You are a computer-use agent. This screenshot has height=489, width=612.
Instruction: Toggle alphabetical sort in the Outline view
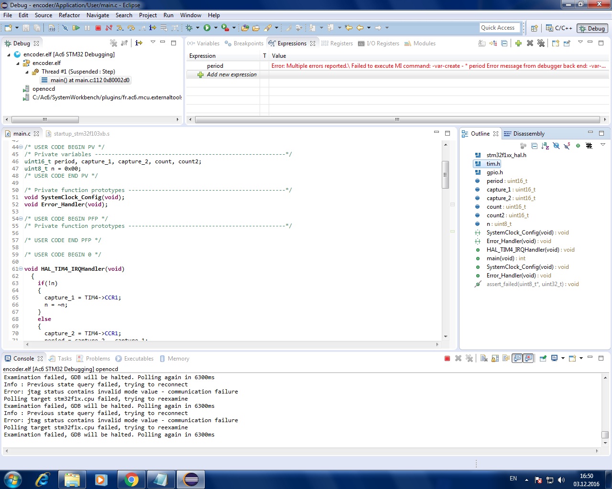point(545,146)
